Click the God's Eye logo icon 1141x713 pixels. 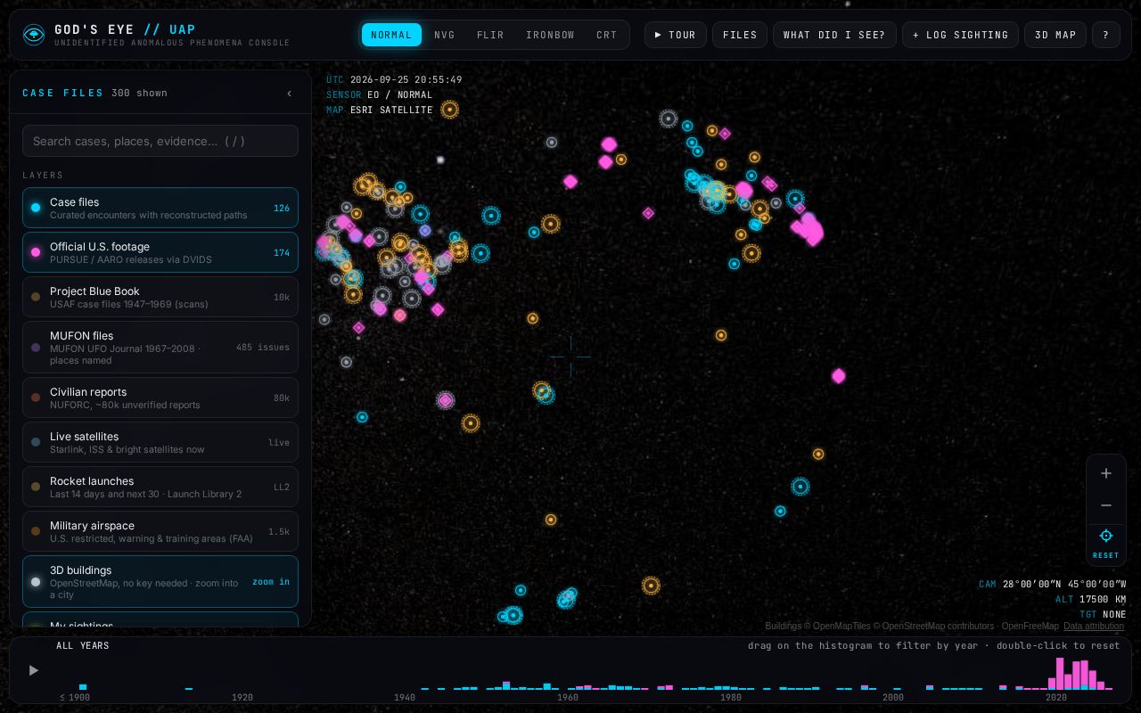tap(33, 35)
